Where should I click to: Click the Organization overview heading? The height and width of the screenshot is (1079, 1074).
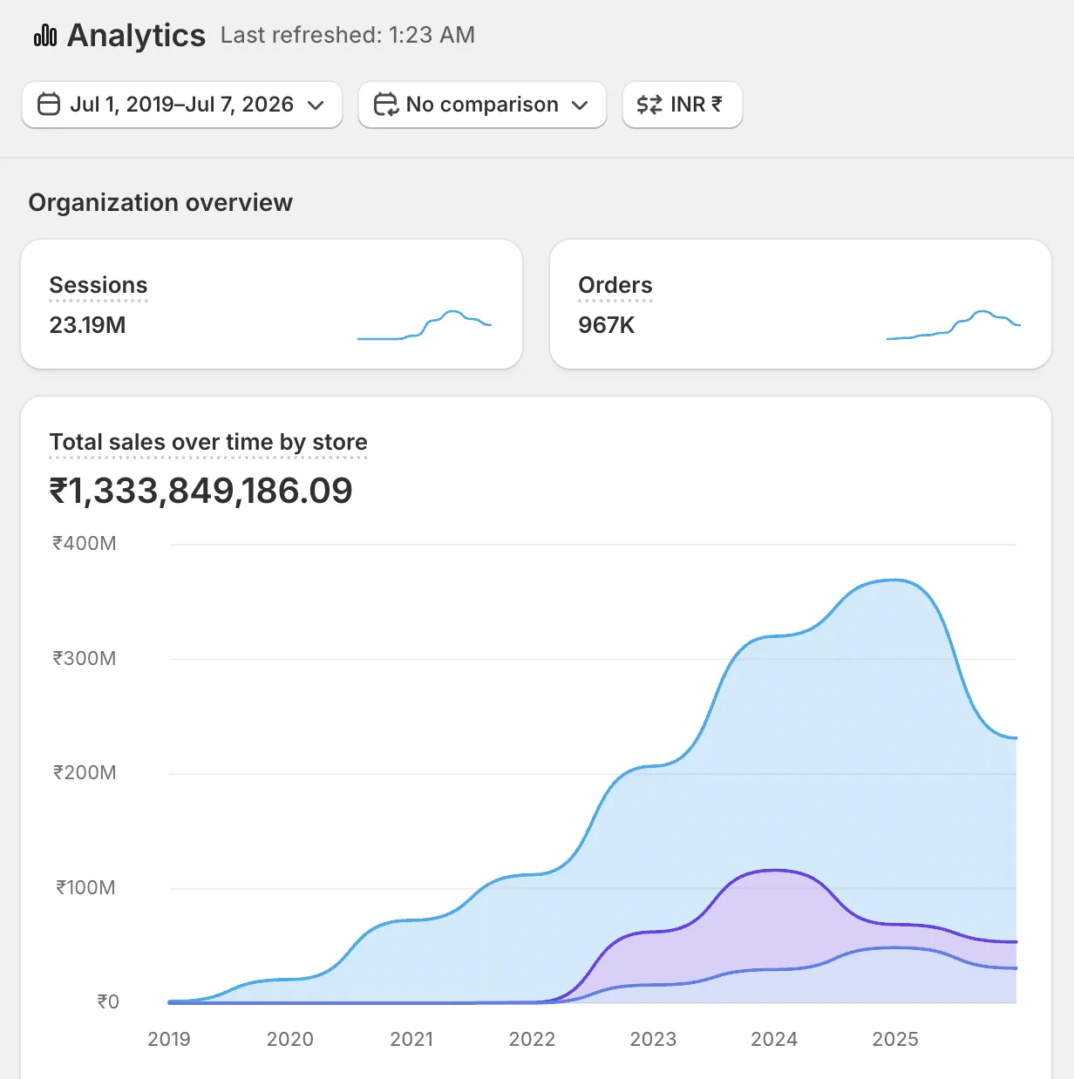coord(160,202)
